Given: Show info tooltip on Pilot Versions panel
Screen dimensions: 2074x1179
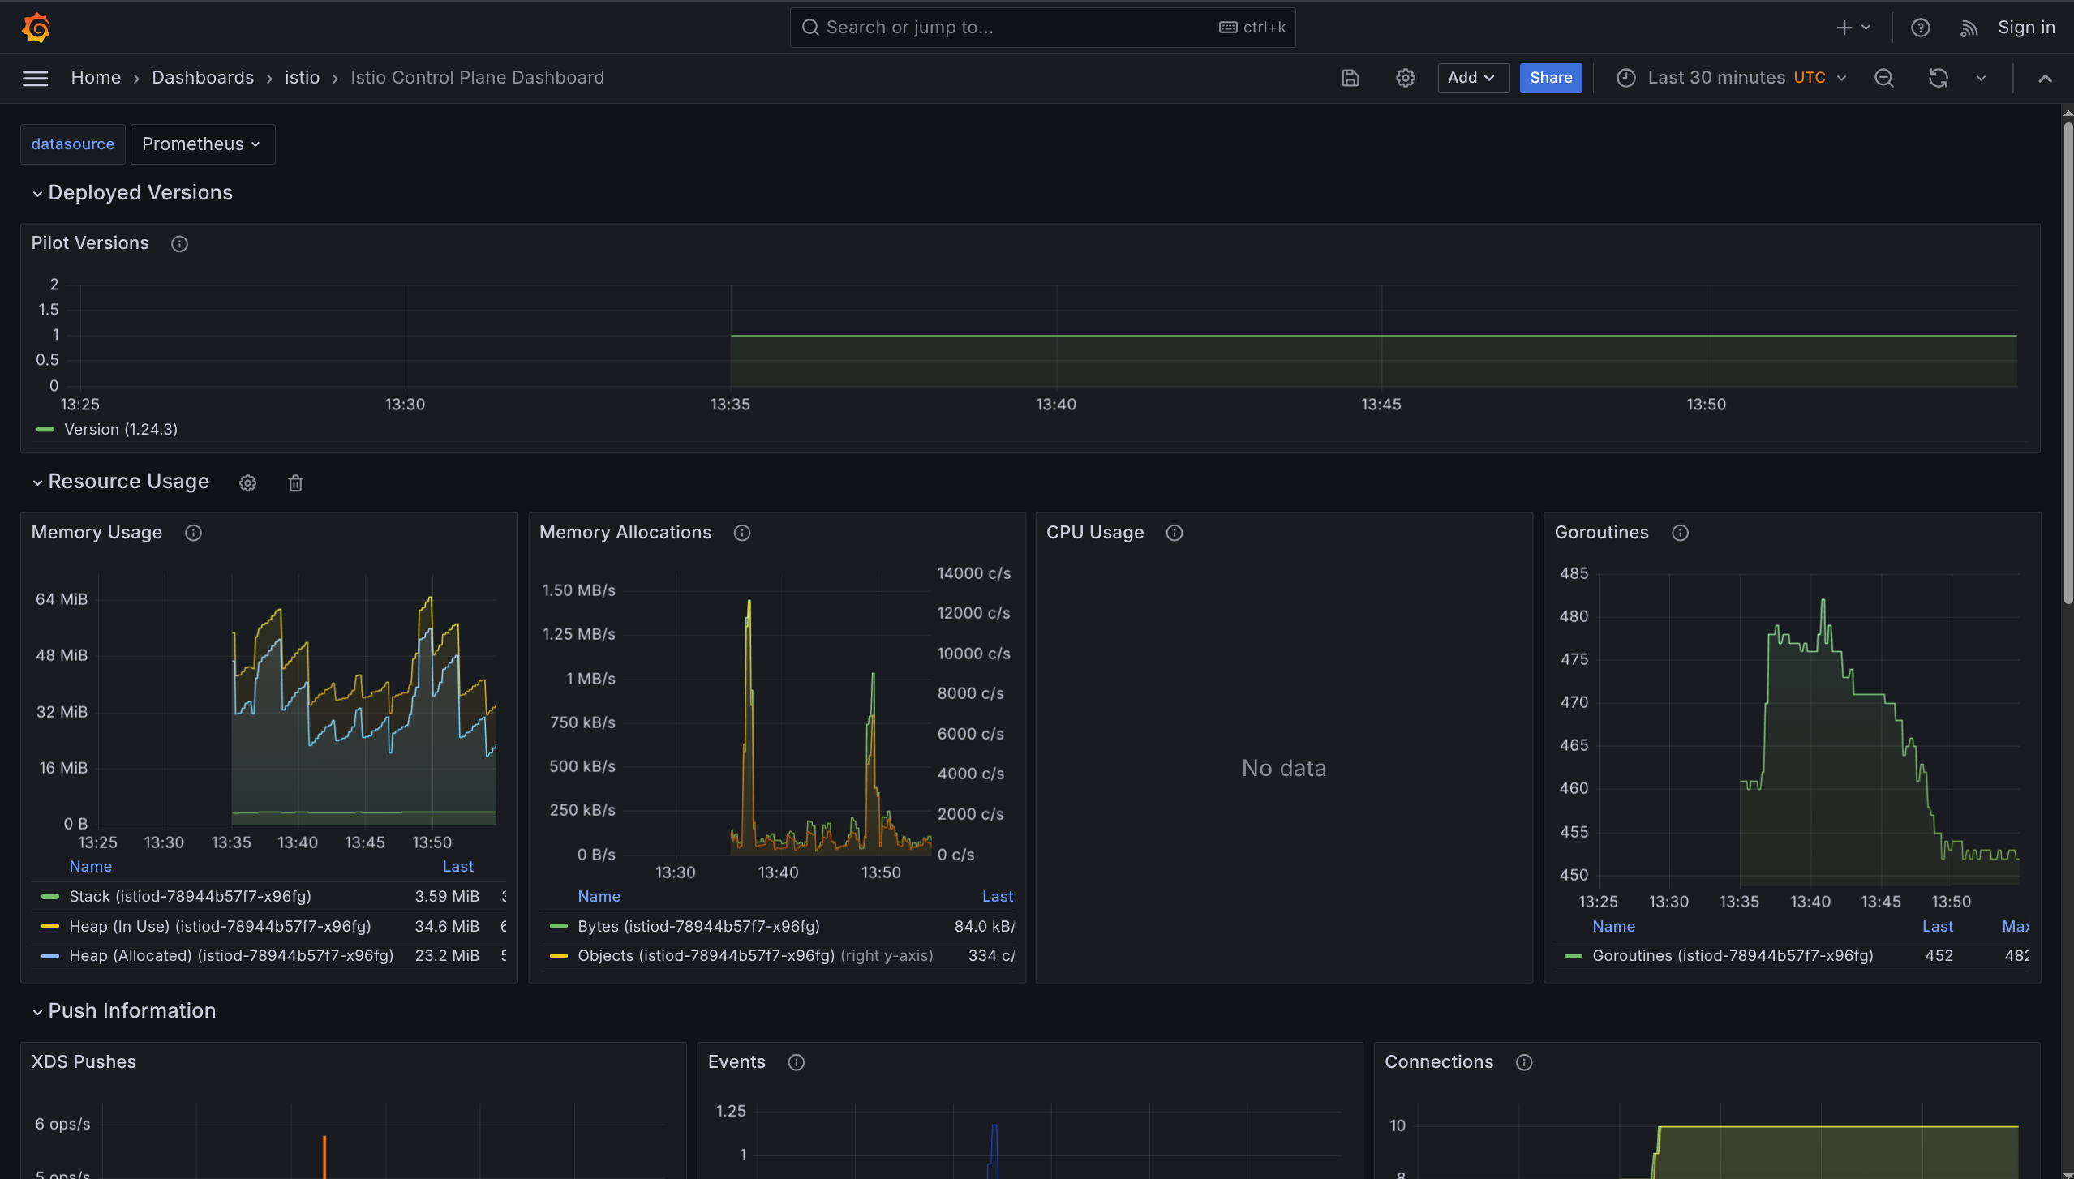Looking at the screenshot, I should 178,243.
